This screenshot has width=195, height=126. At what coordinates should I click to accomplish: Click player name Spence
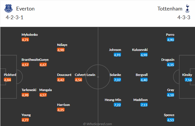click(x=169, y=115)
